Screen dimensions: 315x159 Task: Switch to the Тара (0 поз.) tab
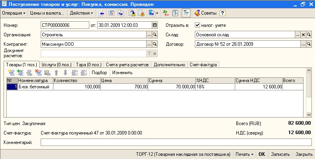[x=89, y=65]
